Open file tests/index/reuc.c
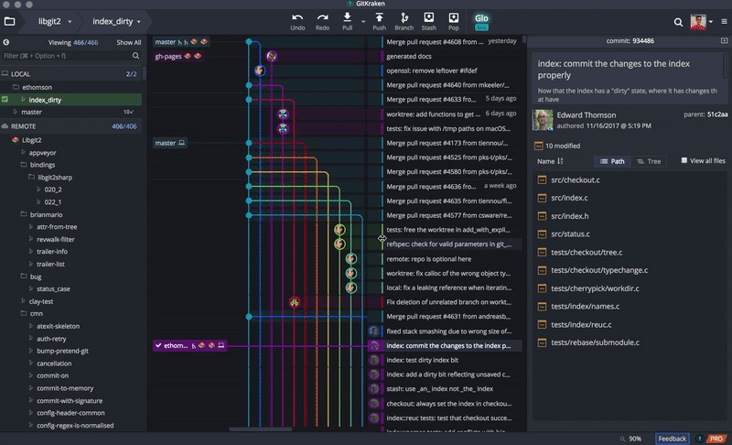Viewport: 732px width, 445px height. pyautogui.click(x=581, y=324)
